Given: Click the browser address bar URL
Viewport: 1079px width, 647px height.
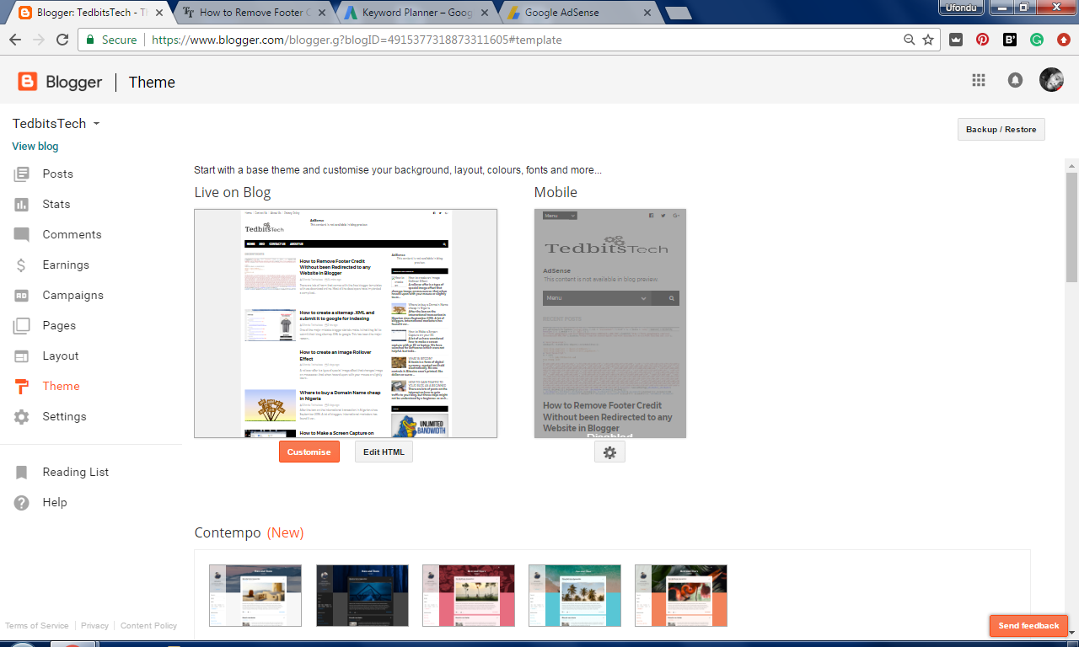Looking at the screenshot, I should (357, 40).
